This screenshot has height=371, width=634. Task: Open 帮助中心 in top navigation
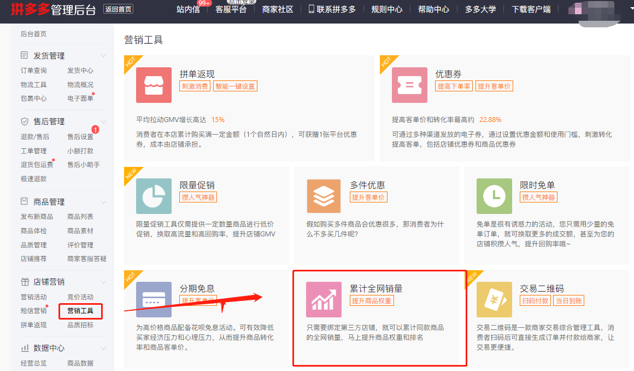coord(433,9)
